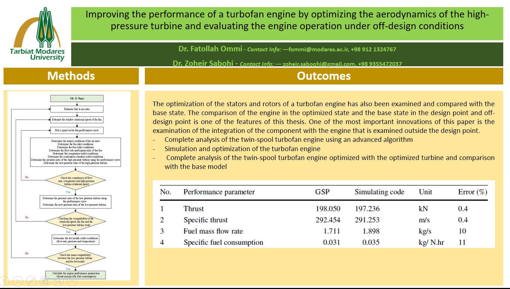The height and width of the screenshot is (289, 510).
Task: Click the Thrust row in the table
Action: tap(194, 208)
